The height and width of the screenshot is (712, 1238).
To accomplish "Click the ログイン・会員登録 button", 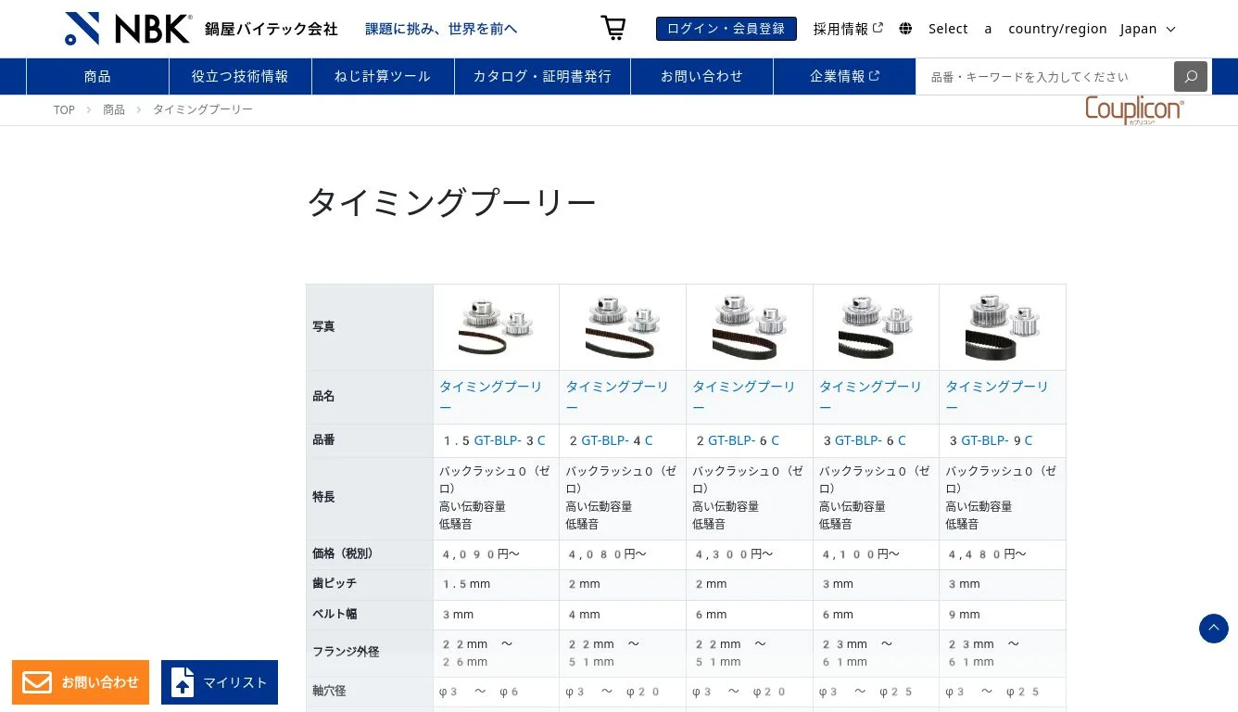I will click(x=726, y=29).
